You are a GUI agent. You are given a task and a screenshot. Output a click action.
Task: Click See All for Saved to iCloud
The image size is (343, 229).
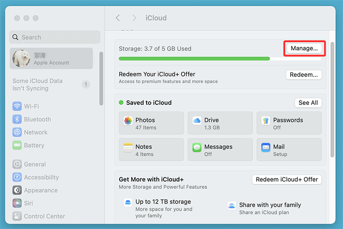pyautogui.click(x=308, y=103)
